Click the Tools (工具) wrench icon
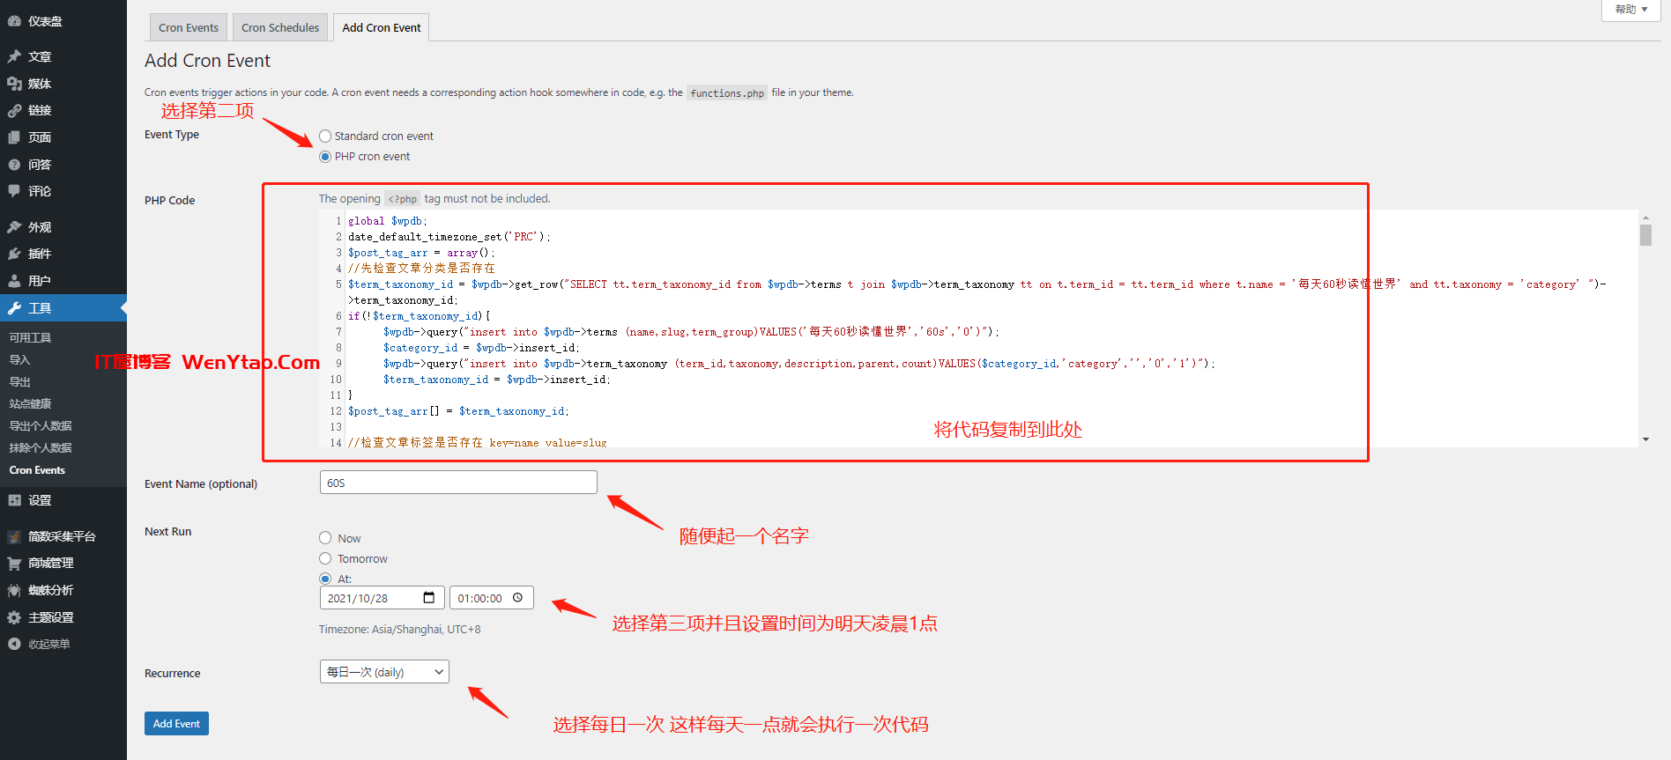Image resolution: width=1671 pixels, height=760 pixels. point(14,308)
